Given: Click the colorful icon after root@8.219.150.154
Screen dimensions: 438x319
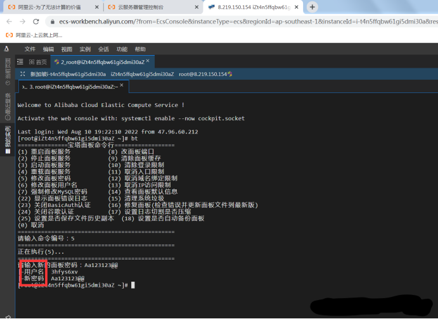Looking at the screenshot, I should click(x=230, y=74).
